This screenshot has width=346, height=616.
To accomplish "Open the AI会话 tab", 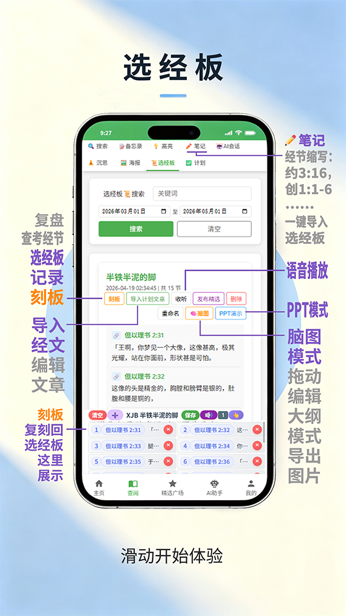I will click(228, 146).
